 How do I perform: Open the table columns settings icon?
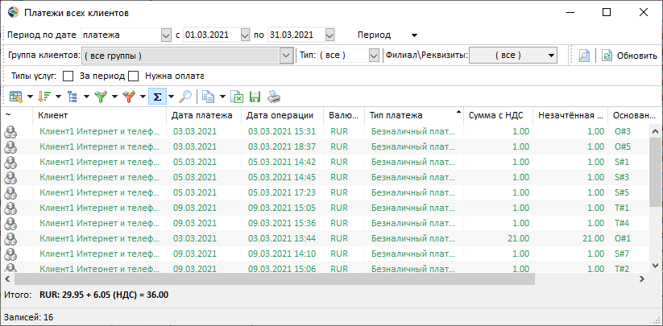tap(16, 97)
